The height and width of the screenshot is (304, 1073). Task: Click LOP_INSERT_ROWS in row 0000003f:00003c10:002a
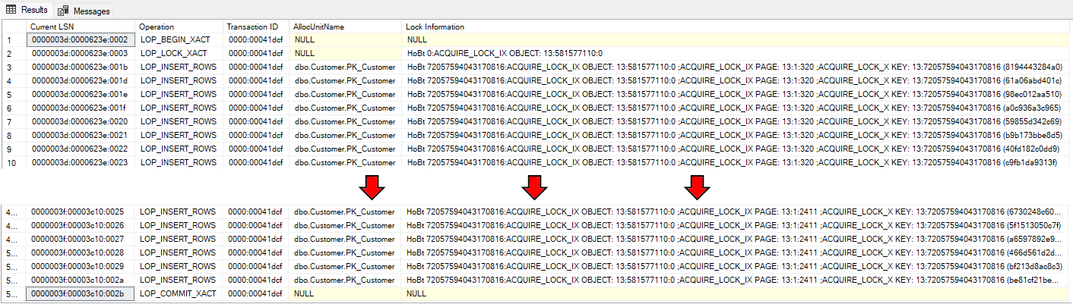click(x=180, y=280)
